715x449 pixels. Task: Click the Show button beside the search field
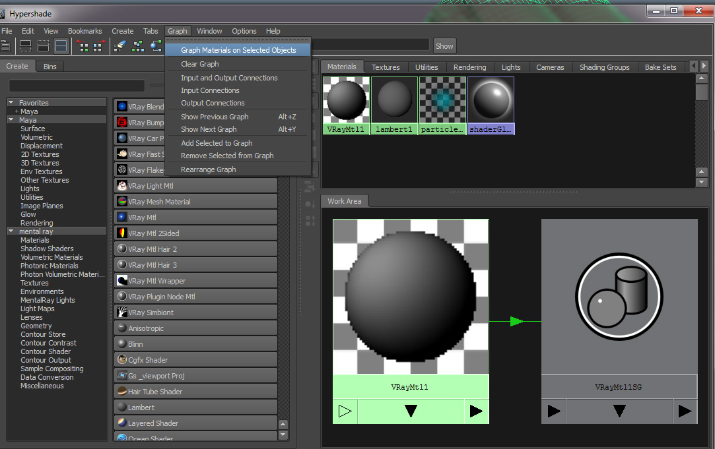pos(444,46)
